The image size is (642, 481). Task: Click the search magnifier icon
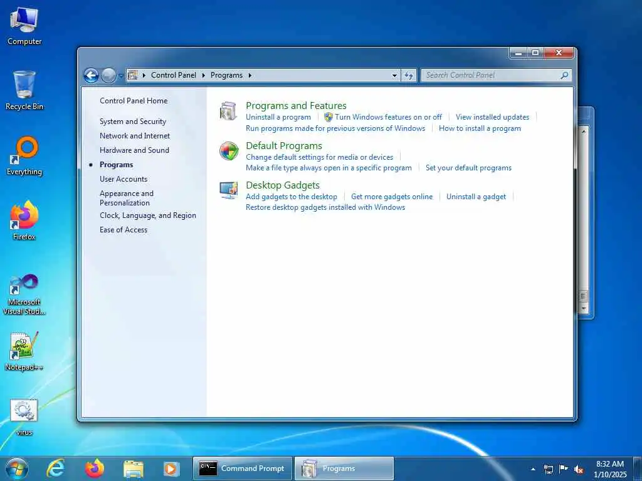click(x=564, y=75)
